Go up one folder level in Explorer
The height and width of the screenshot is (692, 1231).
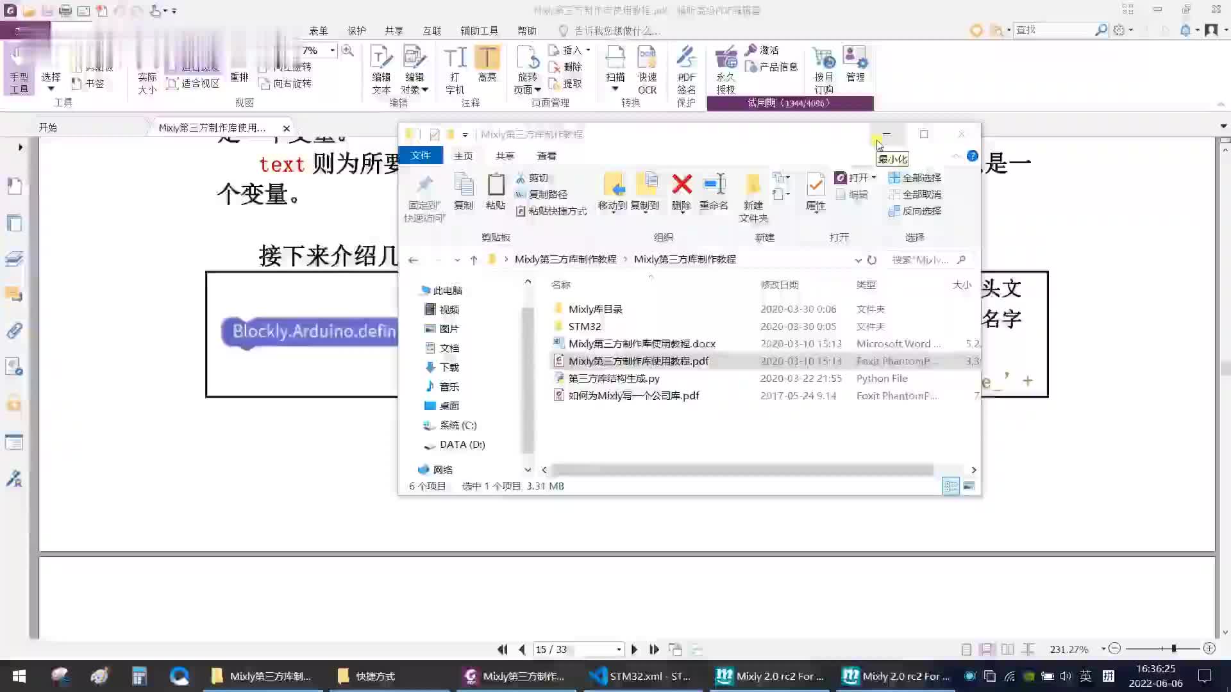click(474, 259)
